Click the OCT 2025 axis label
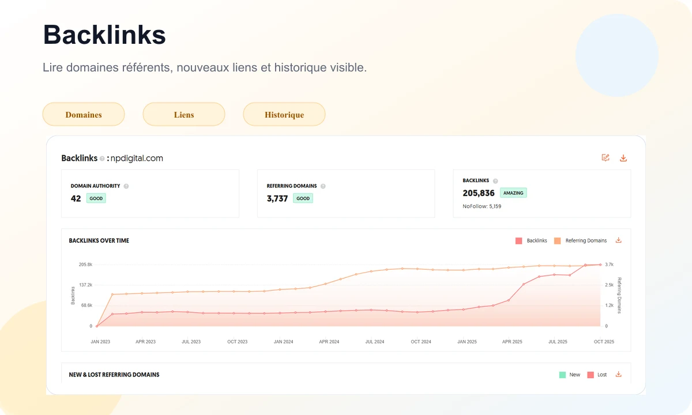Image resolution: width=692 pixels, height=415 pixels. point(604,342)
